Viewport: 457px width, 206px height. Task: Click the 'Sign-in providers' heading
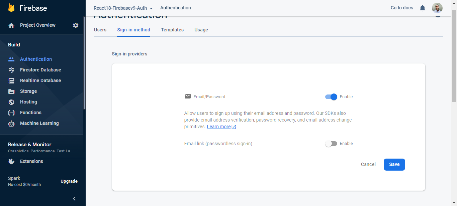coord(129,54)
